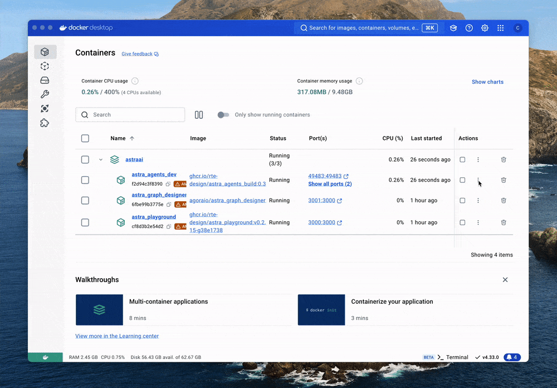Open the agoraio/astra_graph_designer image link

pos(227,201)
